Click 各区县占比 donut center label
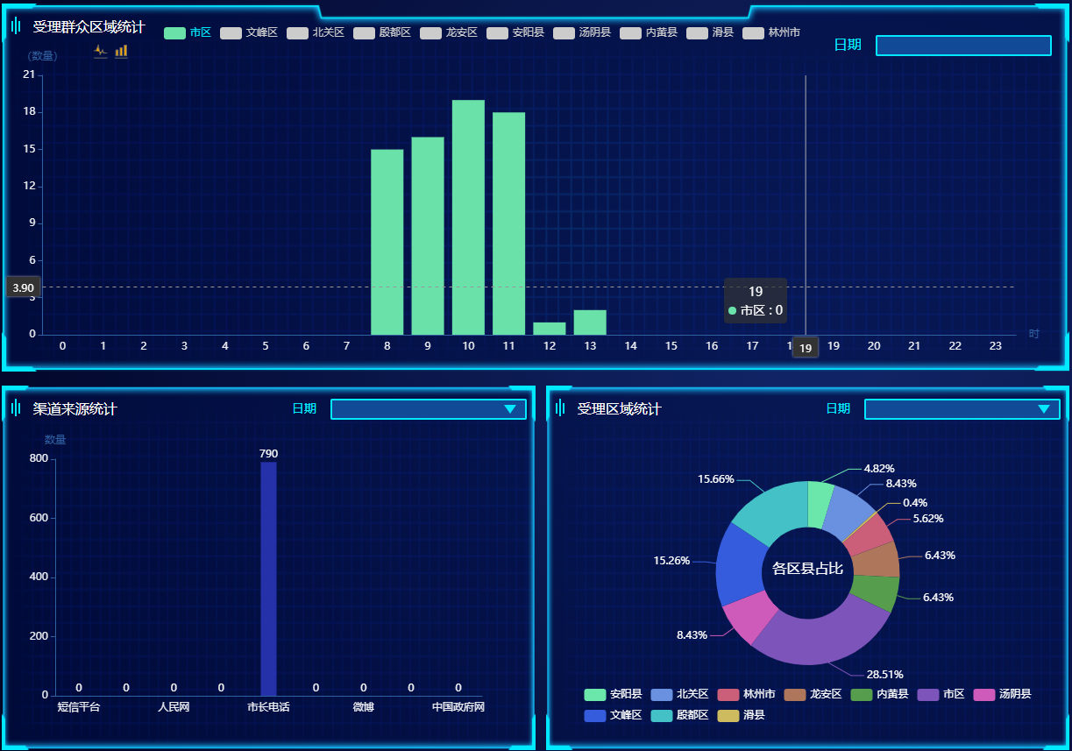The width and height of the screenshot is (1072, 751). coord(807,569)
